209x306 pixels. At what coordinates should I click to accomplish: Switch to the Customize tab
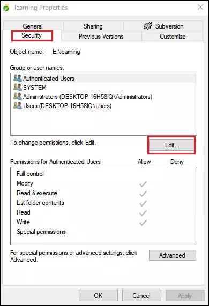(x=173, y=36)
